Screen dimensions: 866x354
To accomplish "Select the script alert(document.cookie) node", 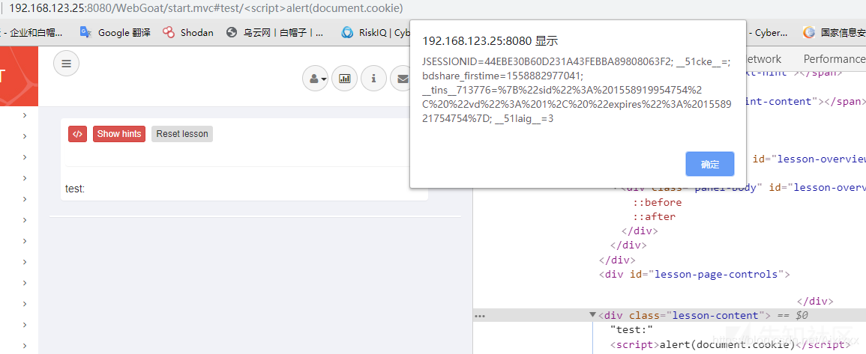I will coord(730,344).
